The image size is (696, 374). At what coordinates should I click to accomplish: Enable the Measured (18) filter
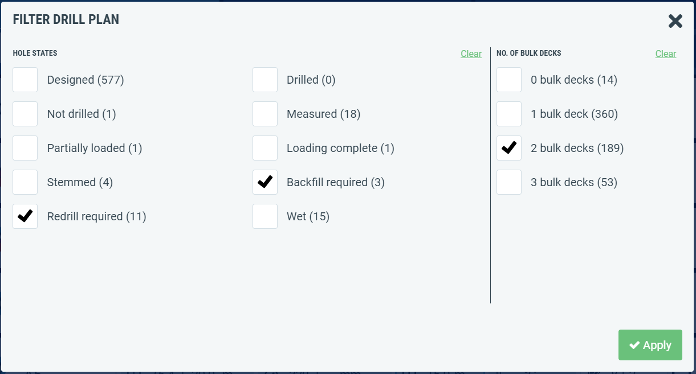265,114
